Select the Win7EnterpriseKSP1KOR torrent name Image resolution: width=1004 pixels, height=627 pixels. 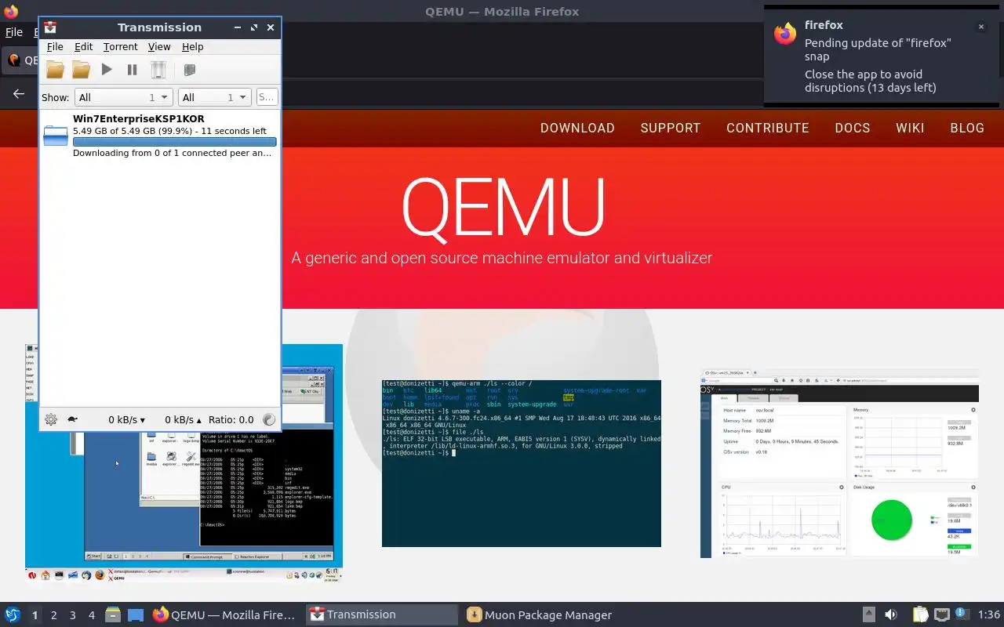tap(139, 119)
